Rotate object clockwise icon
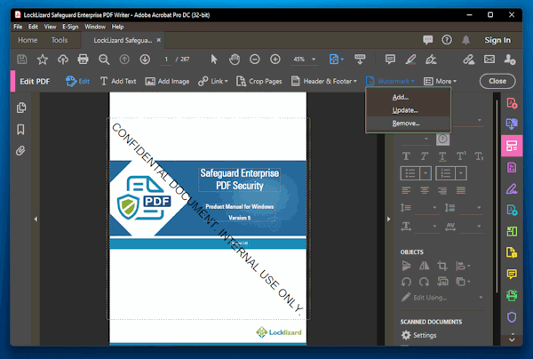 click(x=425, y=282)
